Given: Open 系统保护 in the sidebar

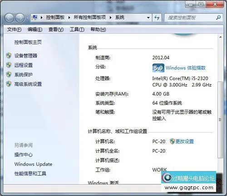Looking at the screenshot, I should tap(24, 75).
